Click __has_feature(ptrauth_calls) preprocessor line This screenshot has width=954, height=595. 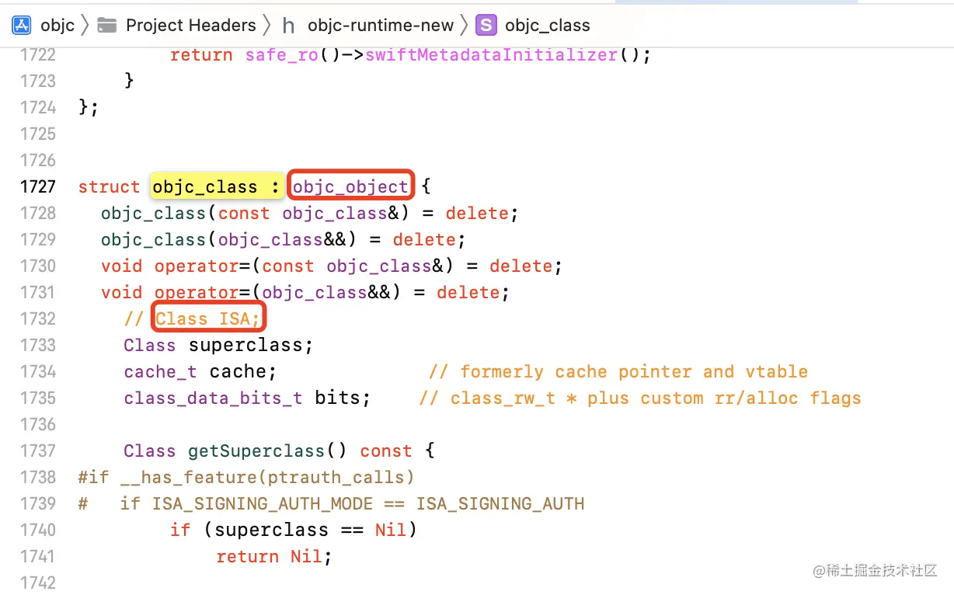(x=246, y=477)
